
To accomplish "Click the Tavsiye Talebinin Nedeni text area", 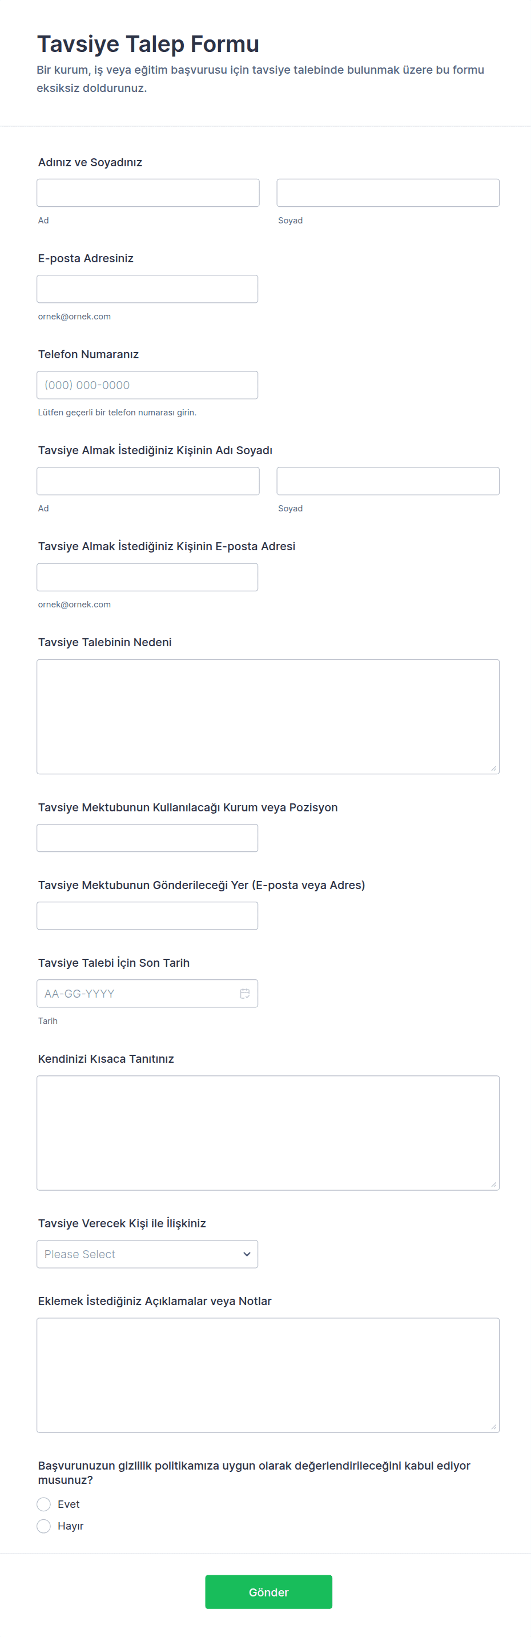I will click(x=267, y=716).
